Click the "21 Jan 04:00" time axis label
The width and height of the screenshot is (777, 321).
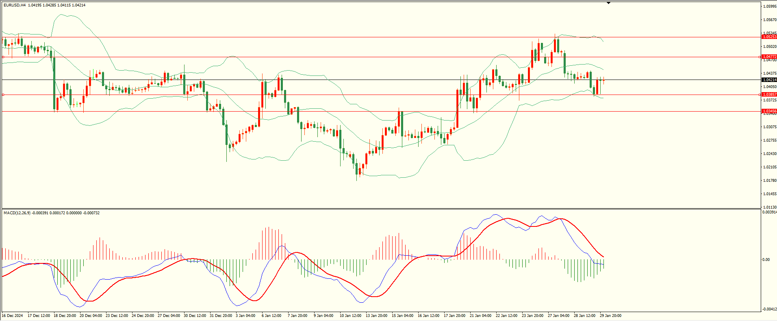pyautogui.click(x=481, y=316)
